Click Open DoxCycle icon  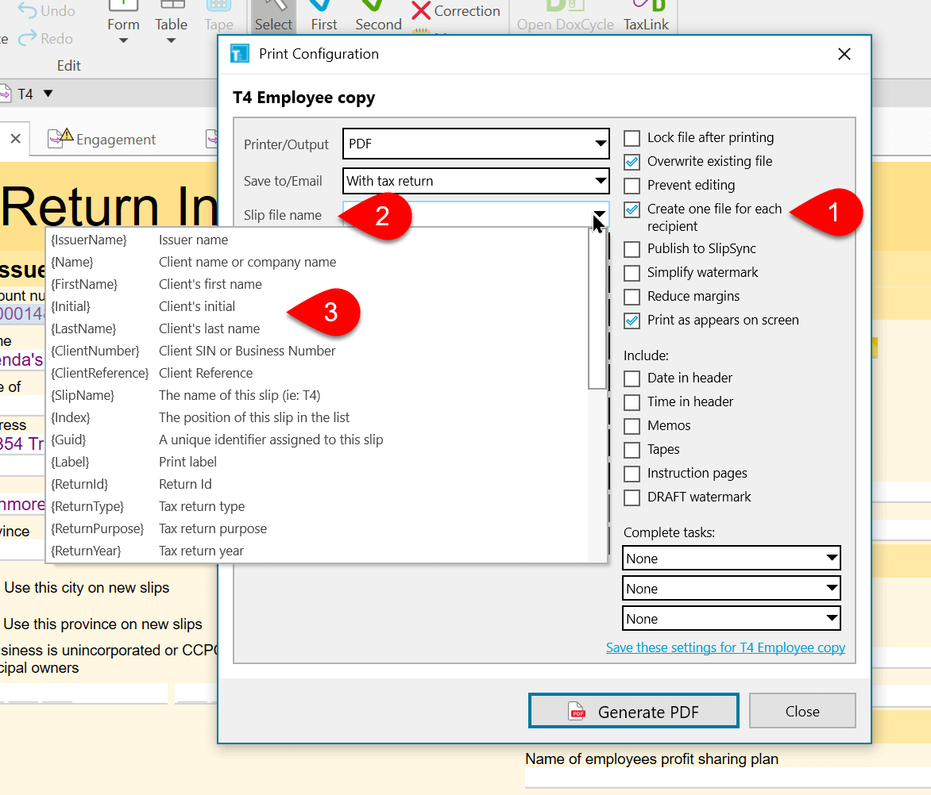coord(565,17)
